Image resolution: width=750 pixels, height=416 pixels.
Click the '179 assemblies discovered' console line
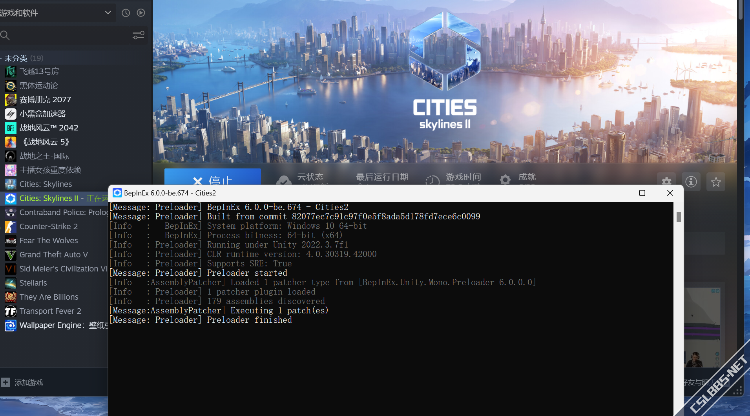(x=217, y=301)
